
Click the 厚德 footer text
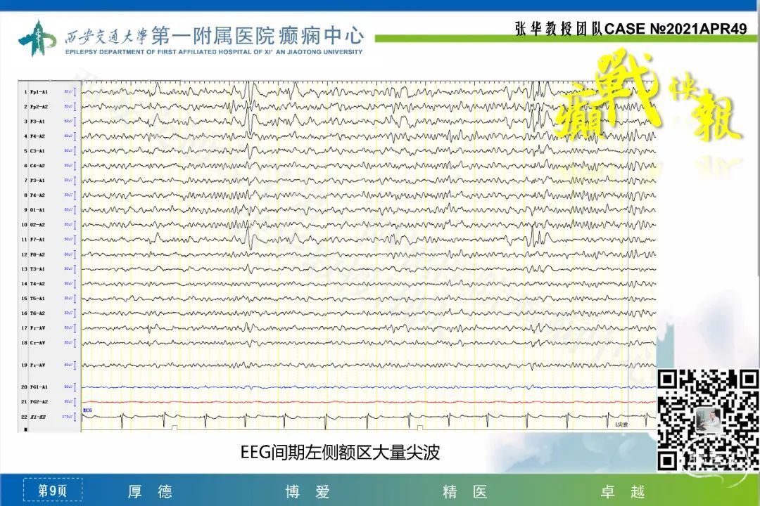pyautogui.click(x=150, y=492)
